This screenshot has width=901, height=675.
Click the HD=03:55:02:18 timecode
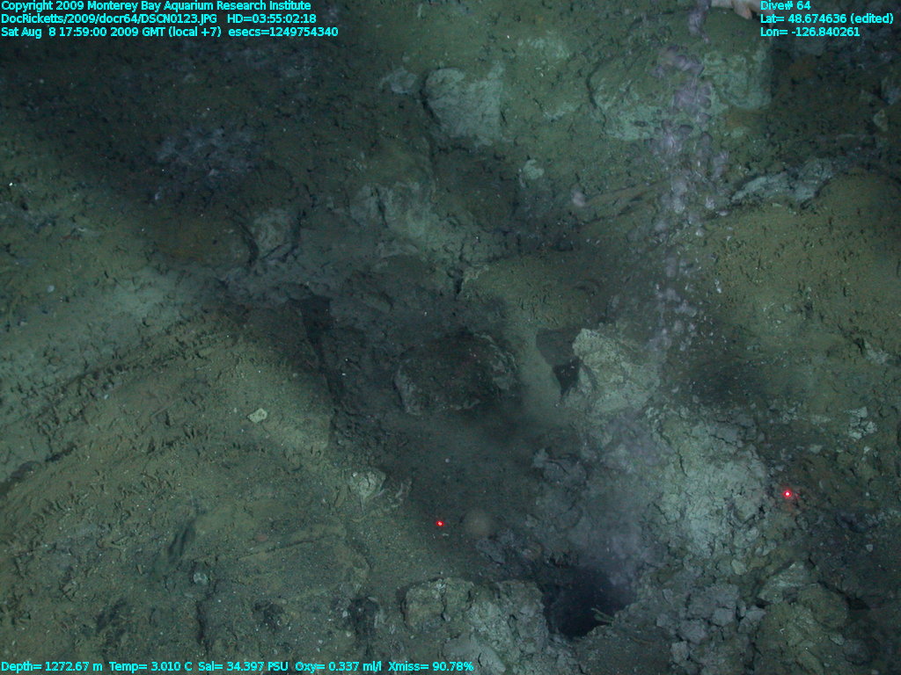271,18
